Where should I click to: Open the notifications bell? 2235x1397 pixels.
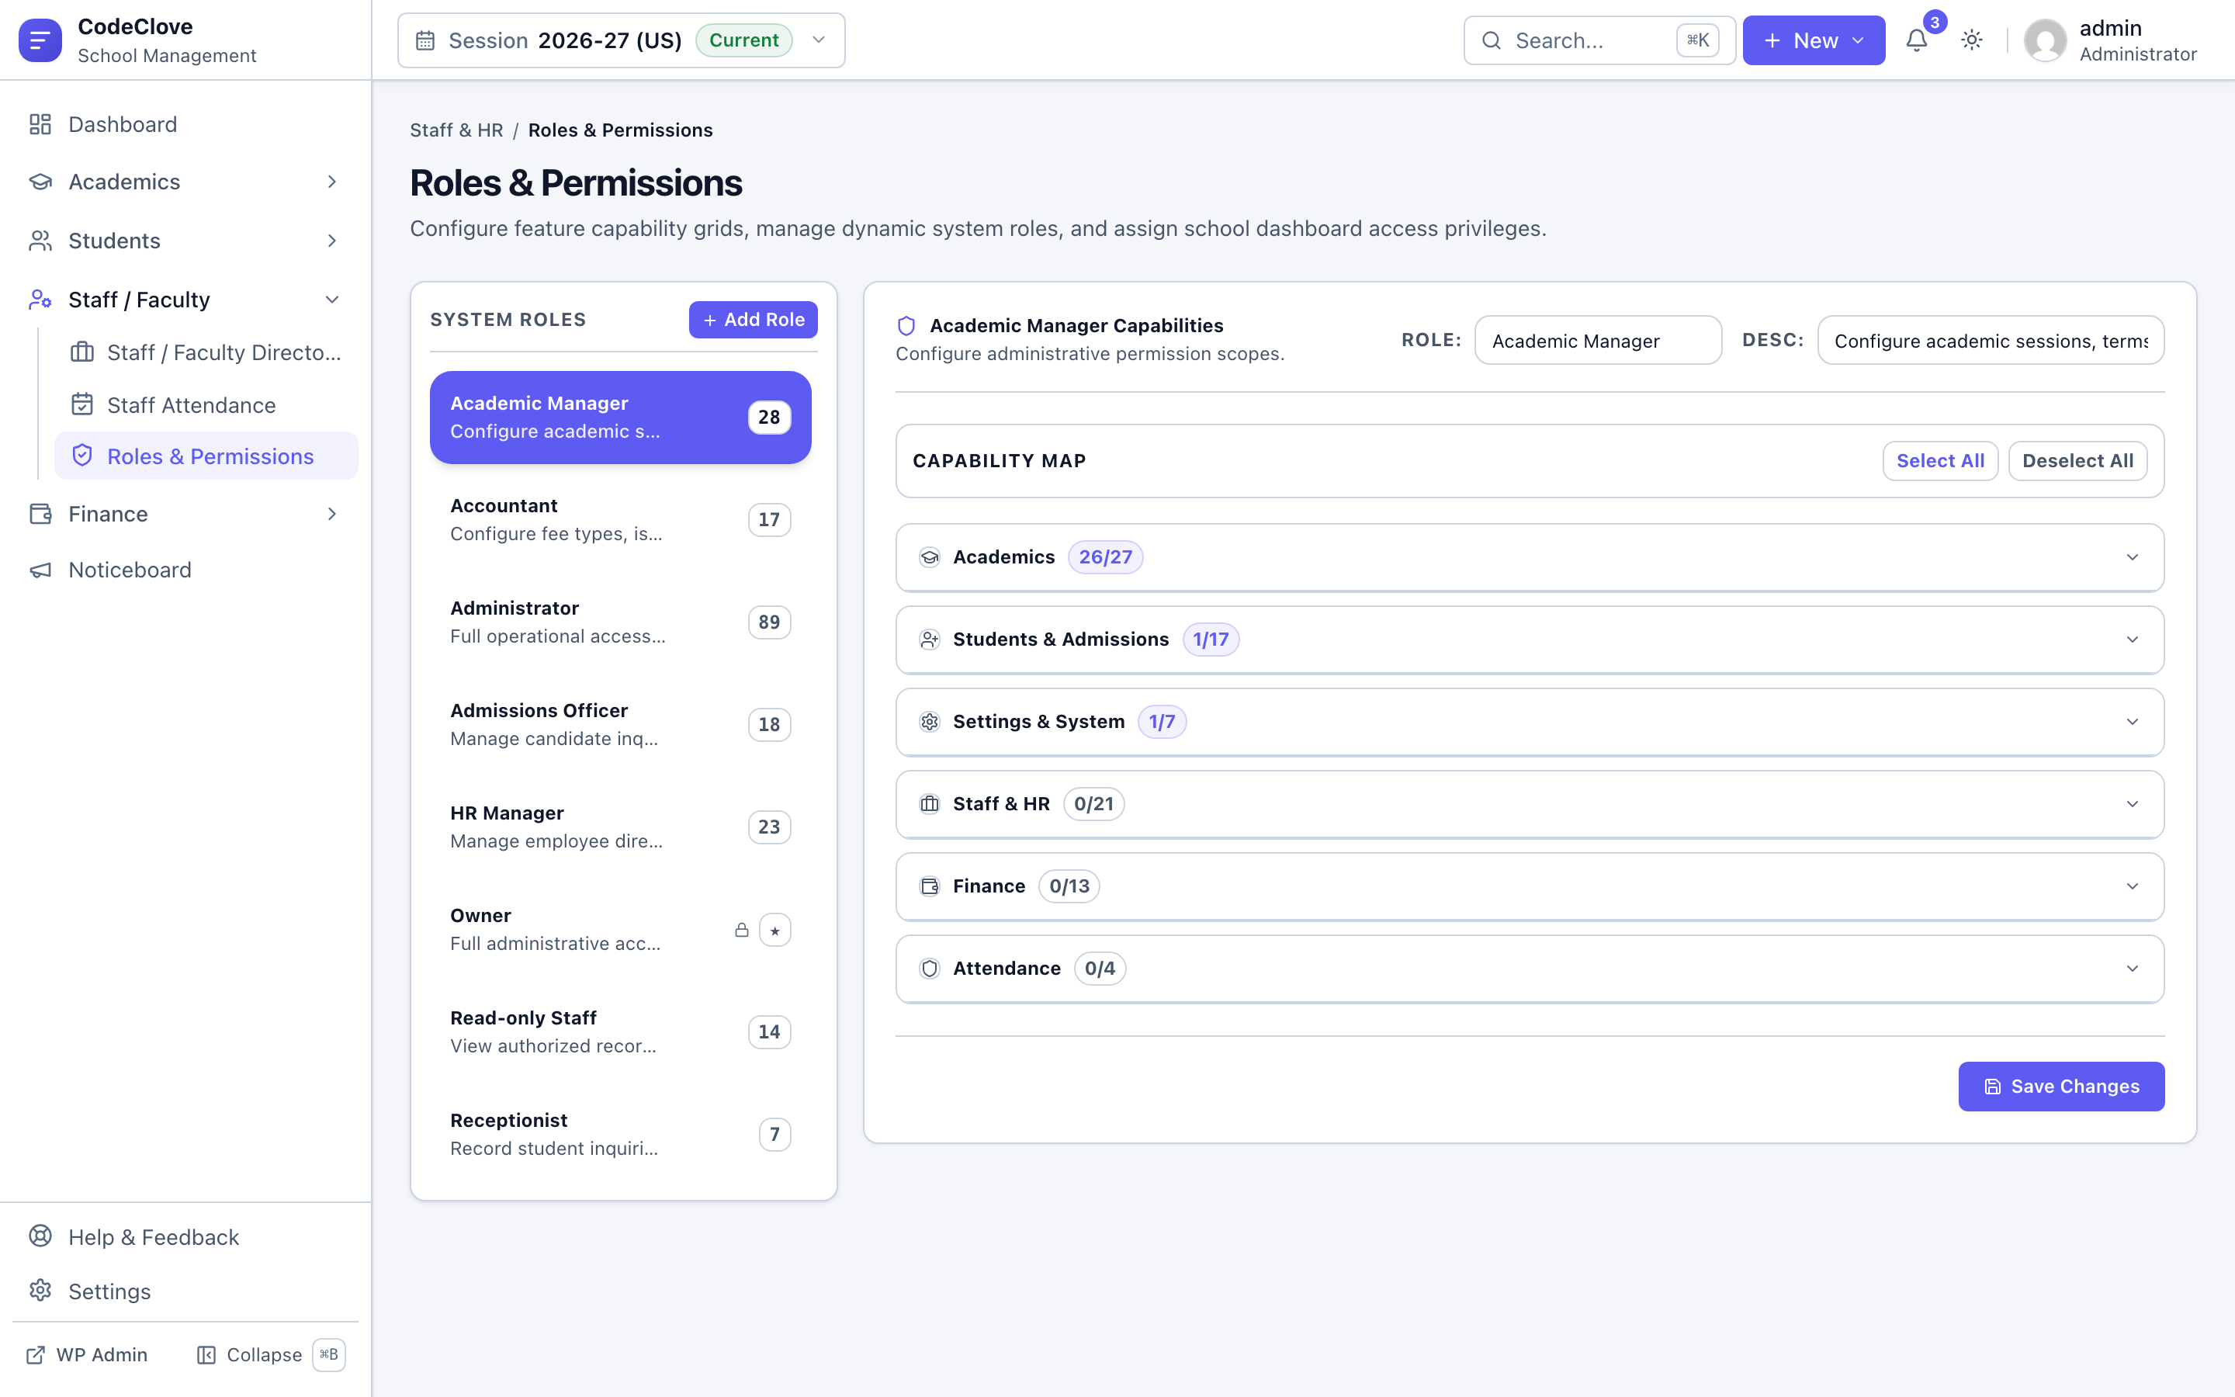point(1916,40)
